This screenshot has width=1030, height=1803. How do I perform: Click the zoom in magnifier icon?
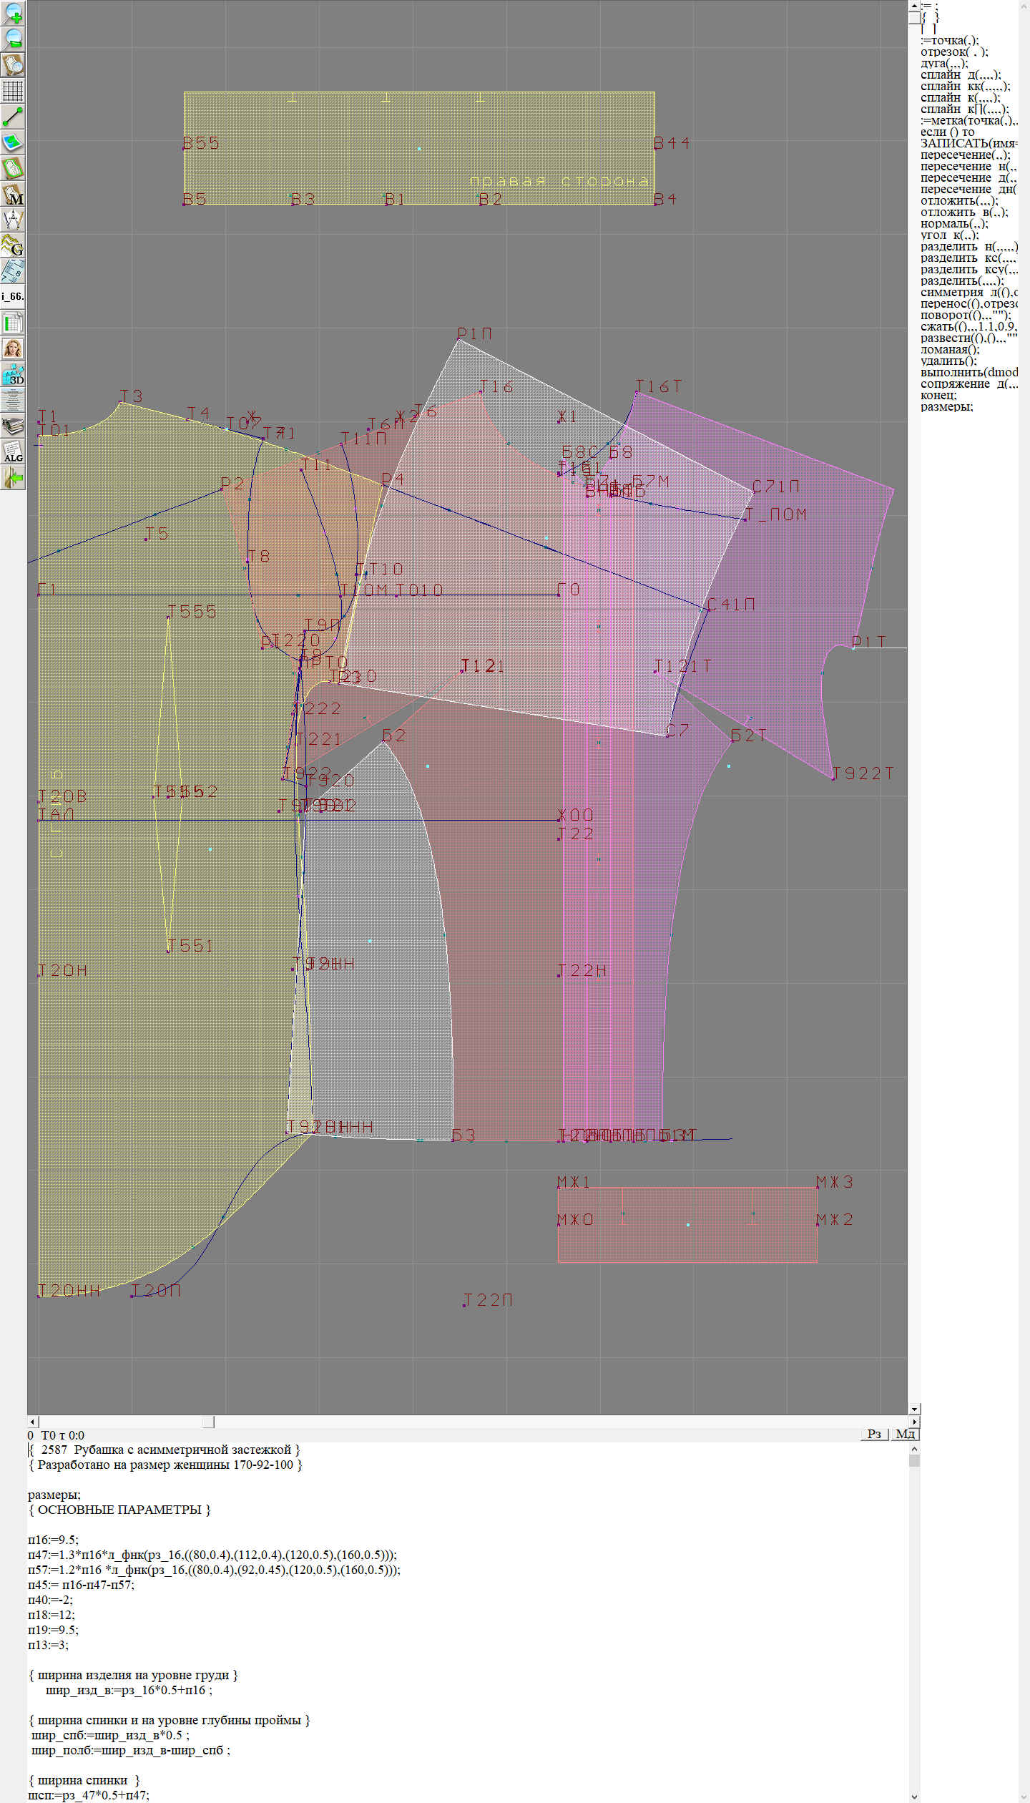(x=13, y=13)
